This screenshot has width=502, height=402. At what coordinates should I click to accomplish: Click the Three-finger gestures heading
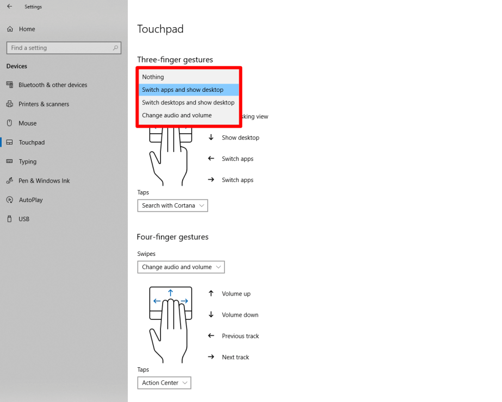[x=175, y=60]
